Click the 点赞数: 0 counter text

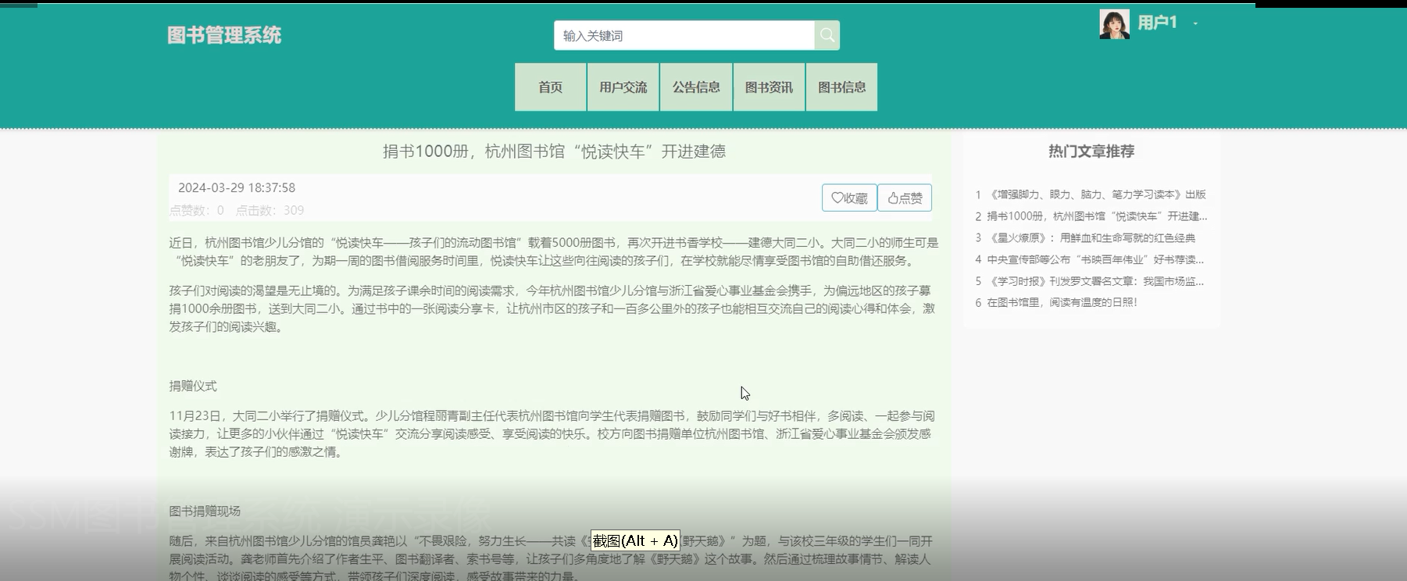click(197, 210)
